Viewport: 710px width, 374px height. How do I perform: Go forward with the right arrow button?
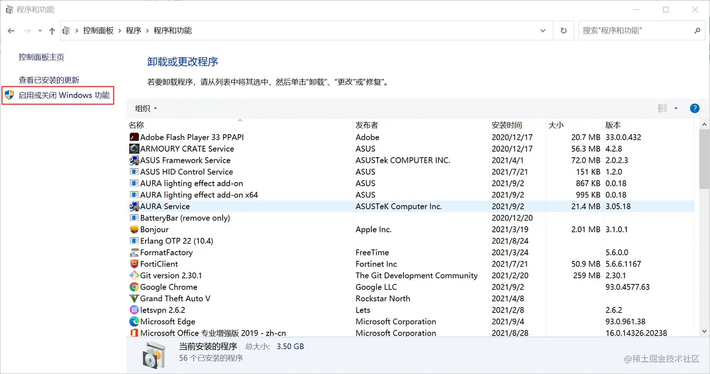27,31
